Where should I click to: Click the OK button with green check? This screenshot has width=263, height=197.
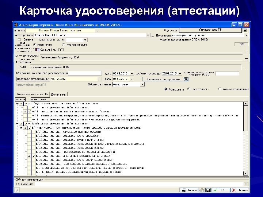click(221, 190)
